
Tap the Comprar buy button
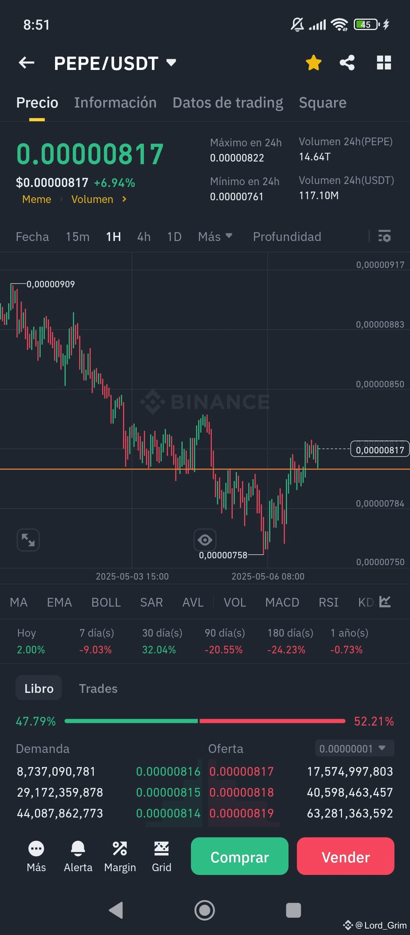(240, 856)
